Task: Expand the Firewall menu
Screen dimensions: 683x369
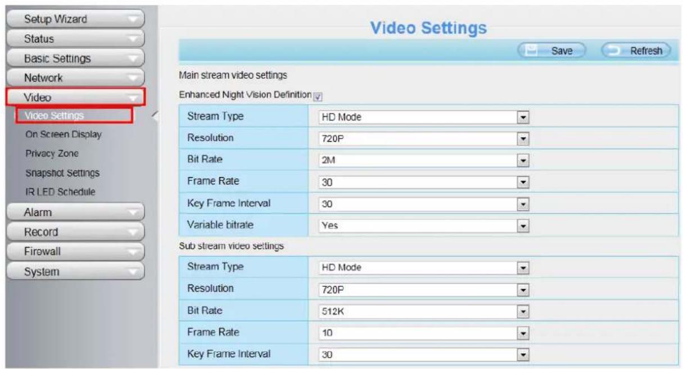Action: 76,251
